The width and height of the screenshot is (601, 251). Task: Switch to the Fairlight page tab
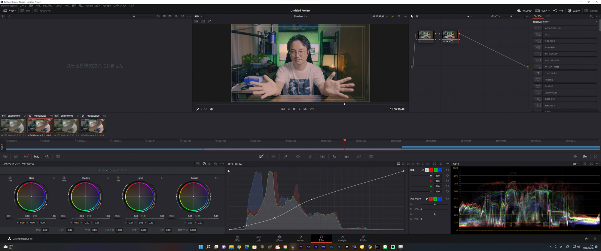click(x=342, y=238)
